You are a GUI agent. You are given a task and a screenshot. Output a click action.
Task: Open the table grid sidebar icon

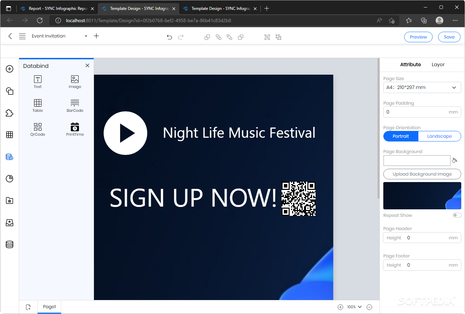(x=10, y=135)
